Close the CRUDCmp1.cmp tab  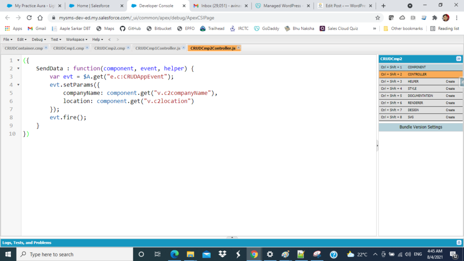coord(87,47)
